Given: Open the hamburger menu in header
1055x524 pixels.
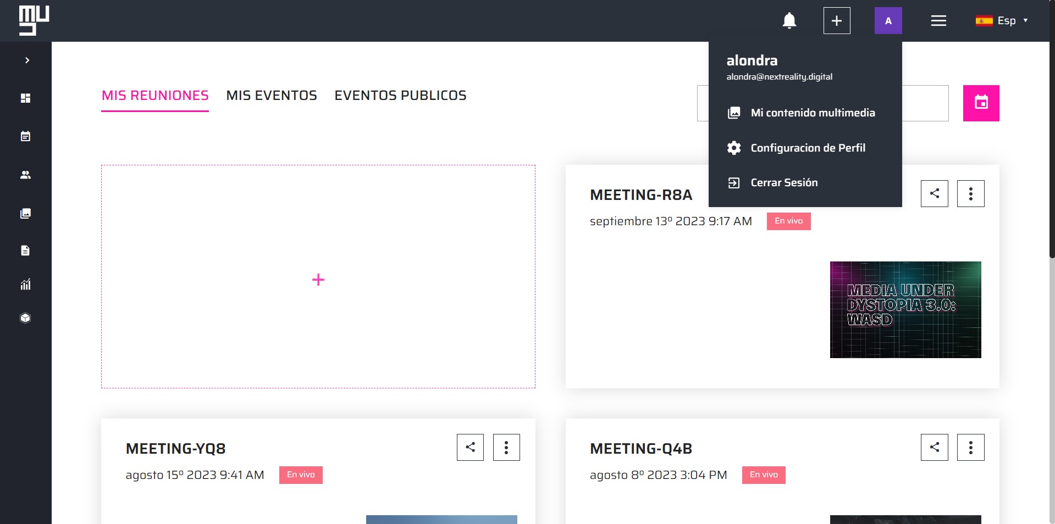Looking at the screenshot, I should click(x=938, y=21).
